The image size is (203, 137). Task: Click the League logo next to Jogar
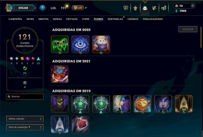click(x=9, y=8)
